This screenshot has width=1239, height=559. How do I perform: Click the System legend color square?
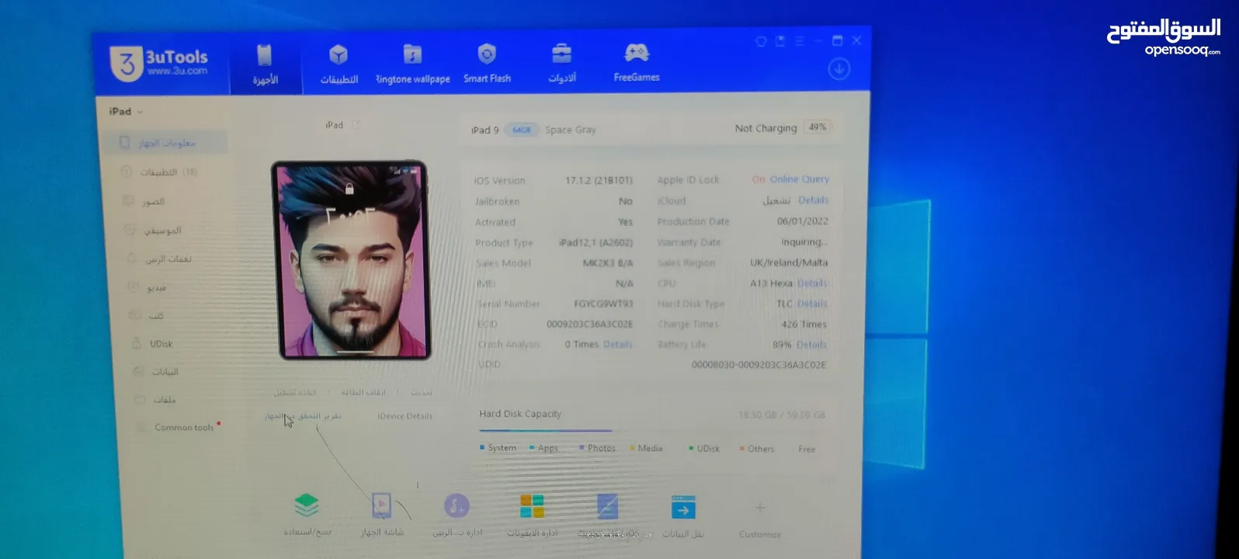coord(482,448)
